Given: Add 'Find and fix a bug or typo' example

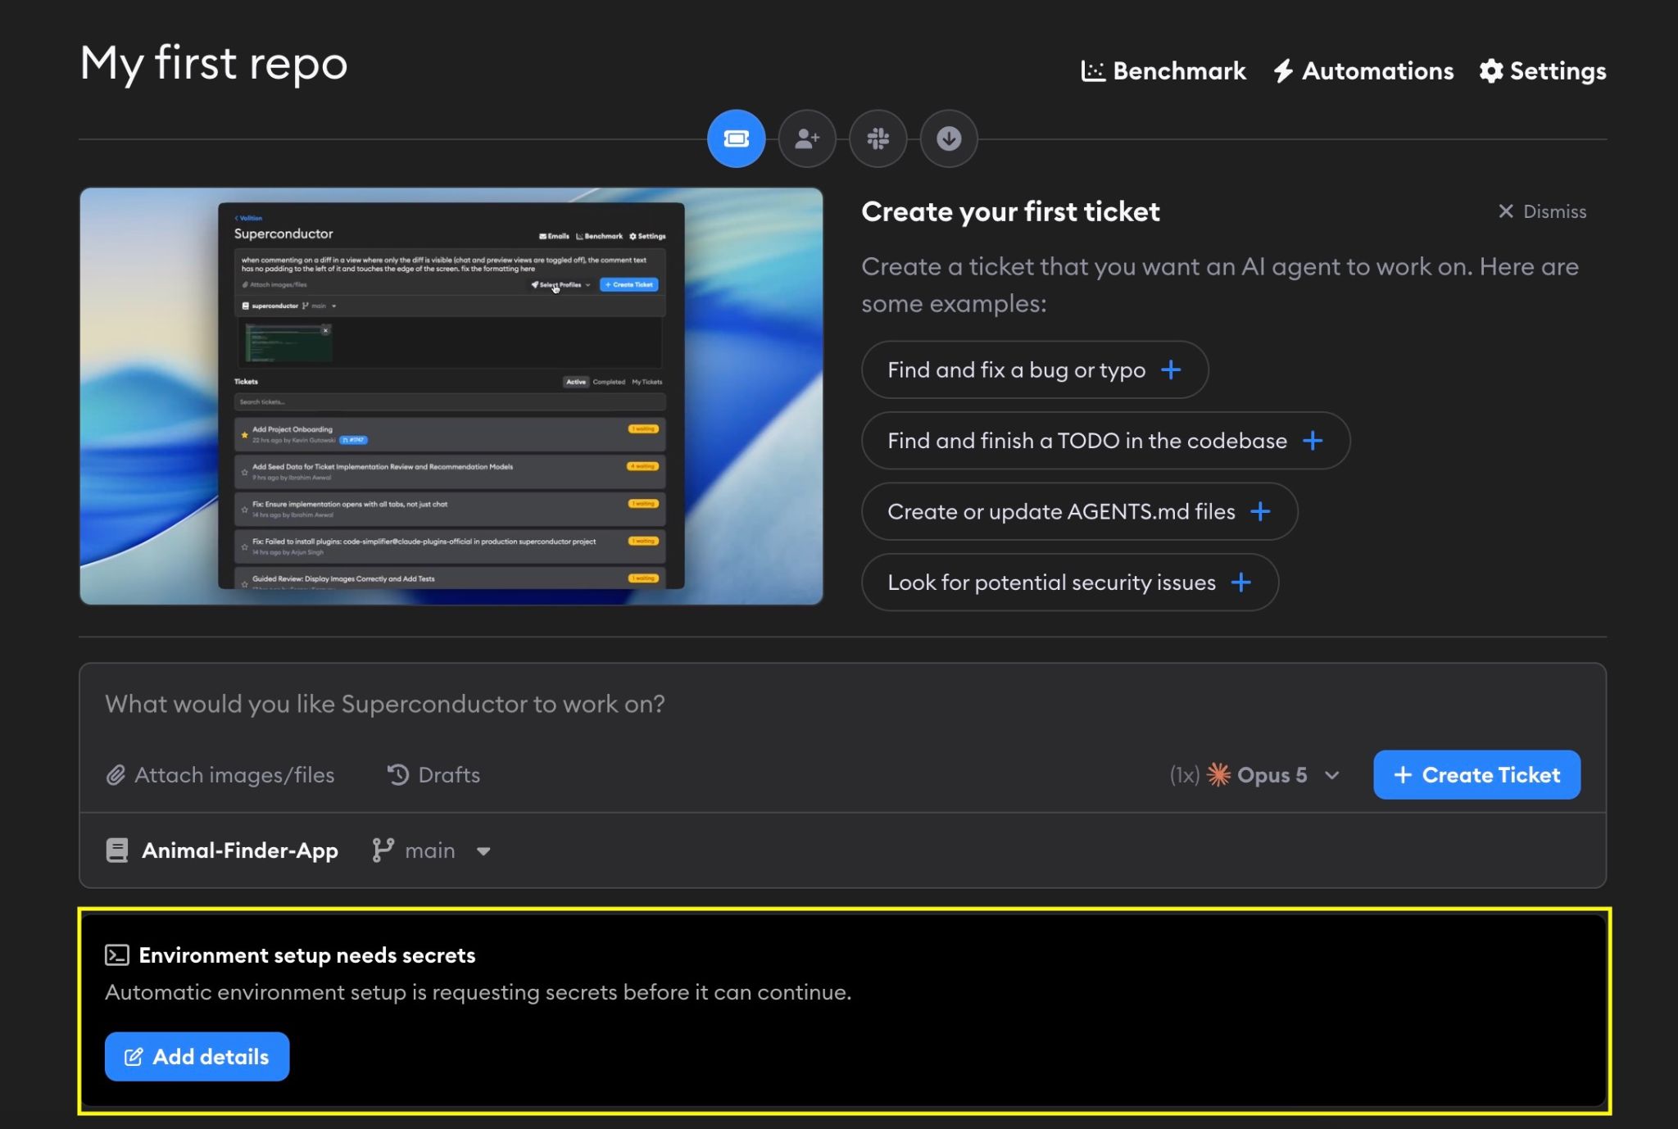Looking at the screenshot, I should (x=1035, y=370).
